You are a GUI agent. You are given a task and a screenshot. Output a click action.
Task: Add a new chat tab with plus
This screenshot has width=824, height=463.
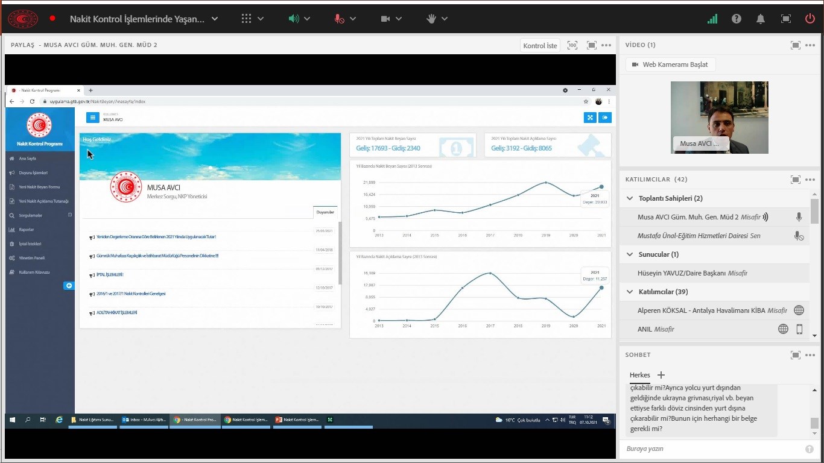tap(661, 375)
